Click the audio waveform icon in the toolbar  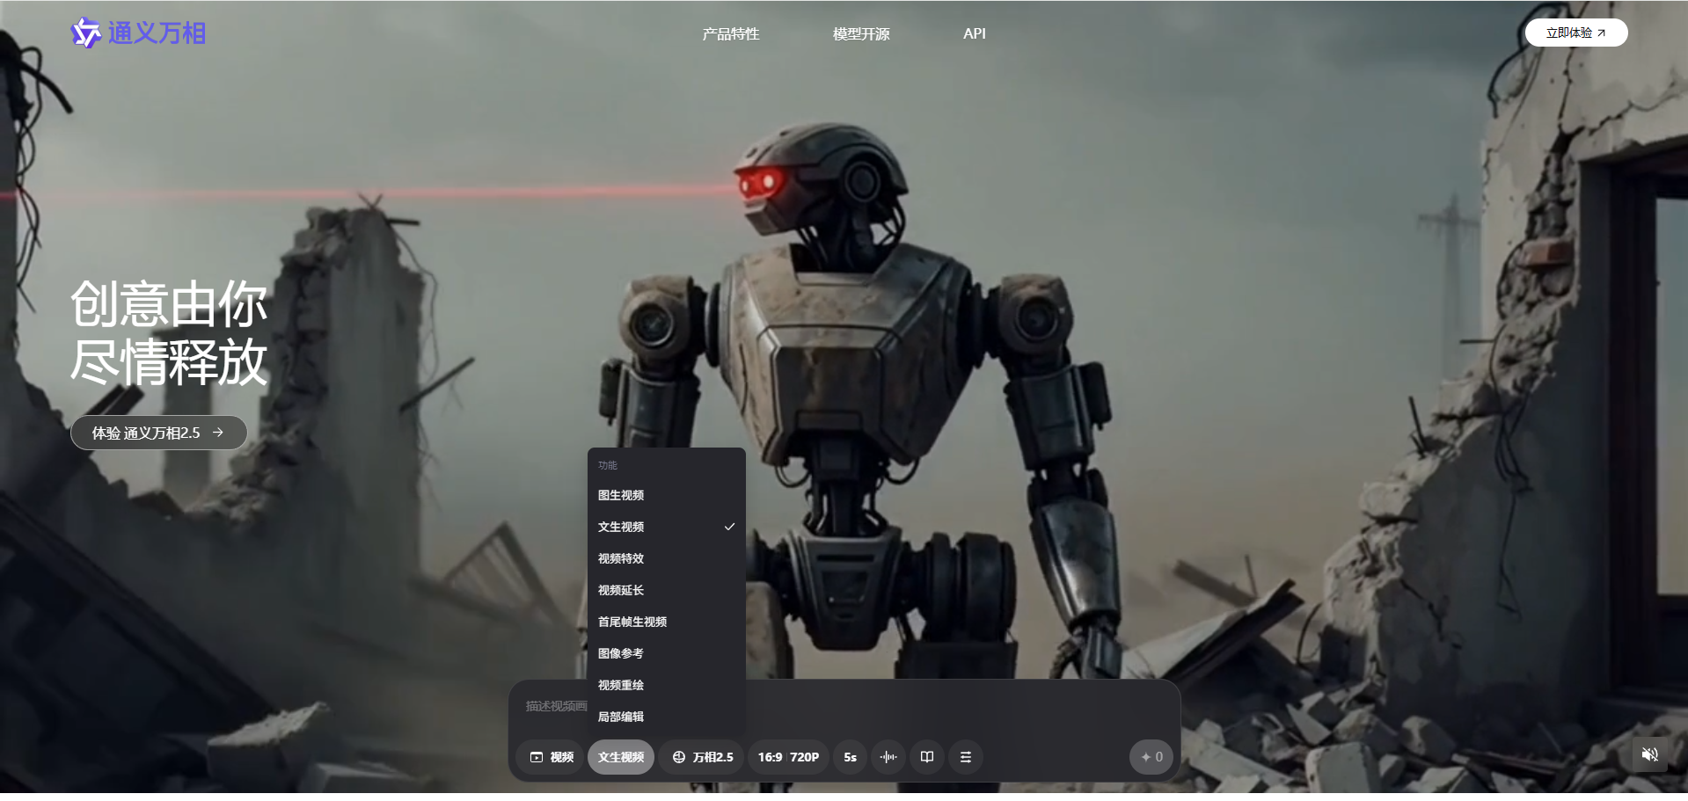[x=888, y=757]
